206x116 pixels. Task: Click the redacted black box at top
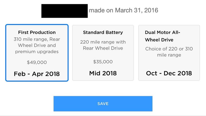[64, 11]
